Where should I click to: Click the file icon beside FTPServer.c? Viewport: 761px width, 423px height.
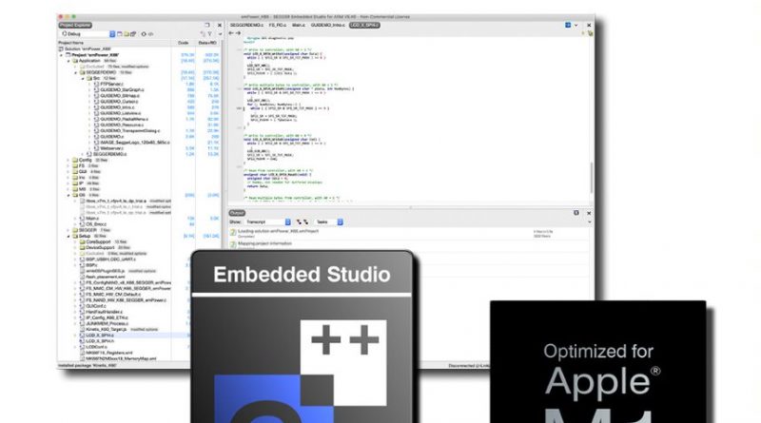[x=96, y=84]
